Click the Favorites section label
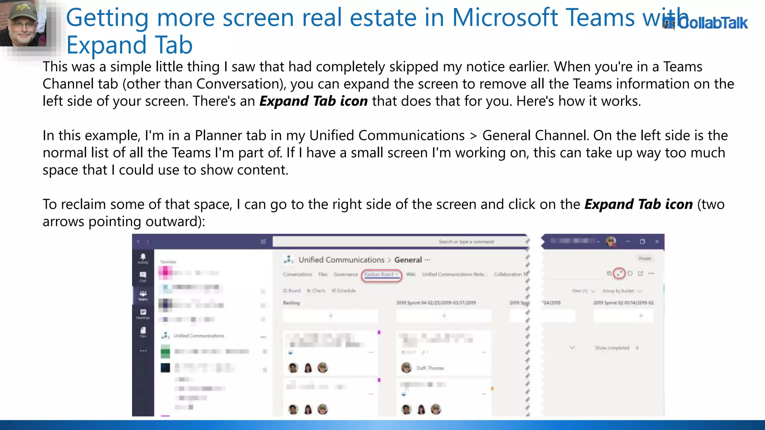The height and width of the screenshot is (430, 765). click(168, 262)
